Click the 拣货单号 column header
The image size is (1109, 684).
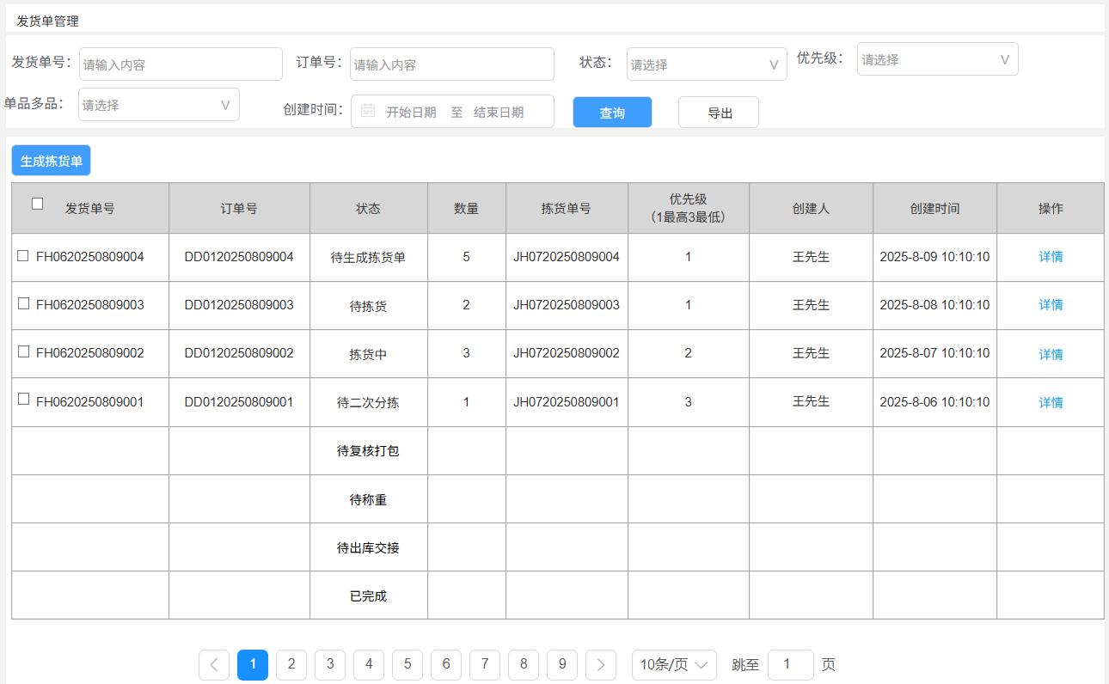click(566, 208)
